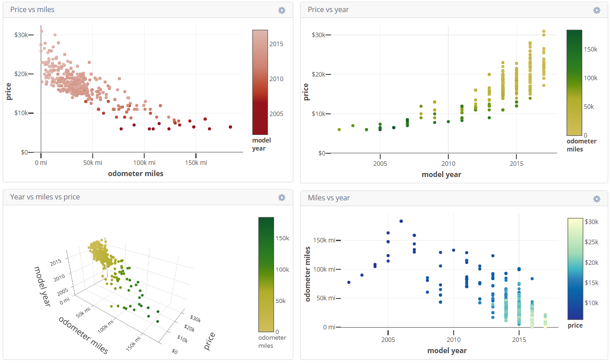The image size is (610, 363).
Task: Click '50k' label on 3D chart colorbar
Action: pyautogui.click(x=280, y=301)
